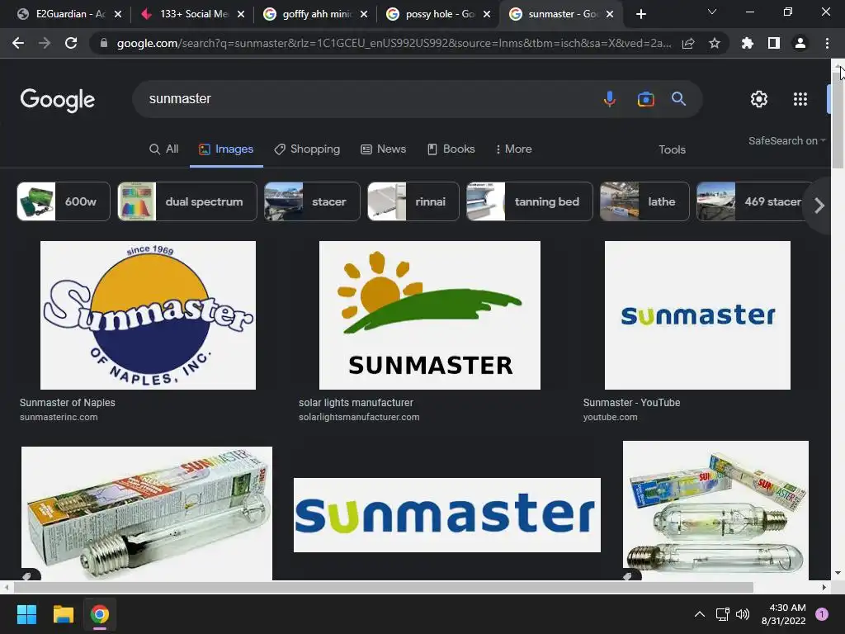The width and height of the screenshot is (845, 634).
Task: Reload the page with the refresh icon
Action: [71, 43]
